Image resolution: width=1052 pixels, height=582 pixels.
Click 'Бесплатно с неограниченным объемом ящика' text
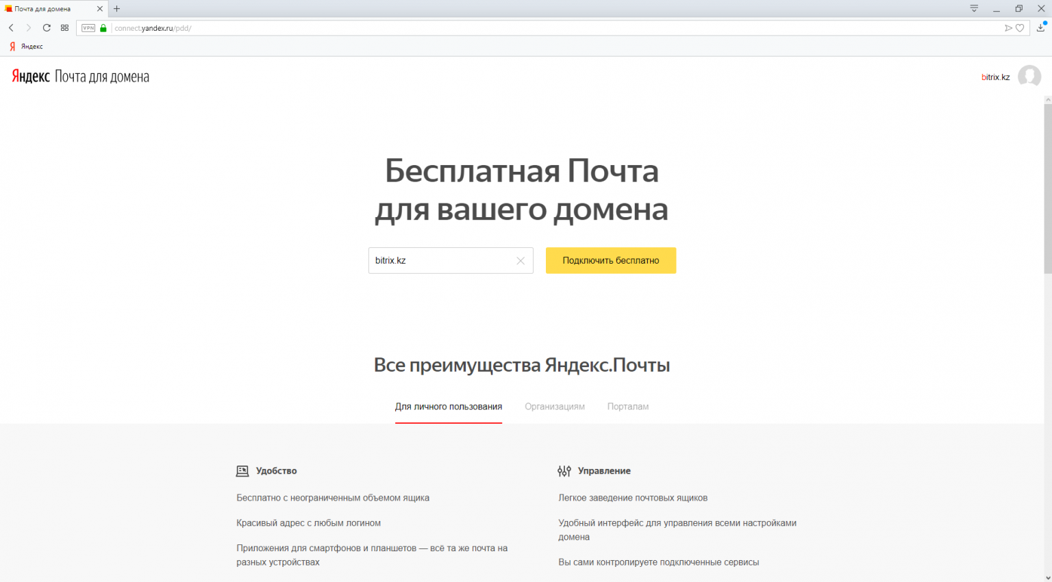(x=333, y=498)
